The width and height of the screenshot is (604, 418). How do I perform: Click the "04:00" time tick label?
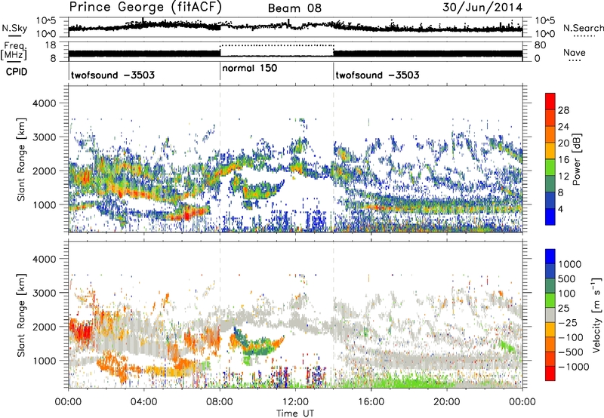click(x=143, y=402)
